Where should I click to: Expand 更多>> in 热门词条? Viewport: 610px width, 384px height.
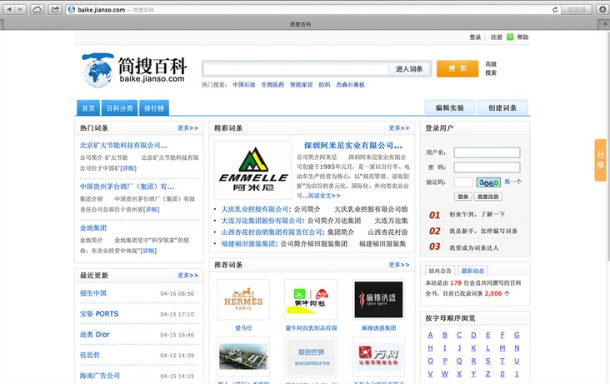pyautogui.click(x=187, y=127)
